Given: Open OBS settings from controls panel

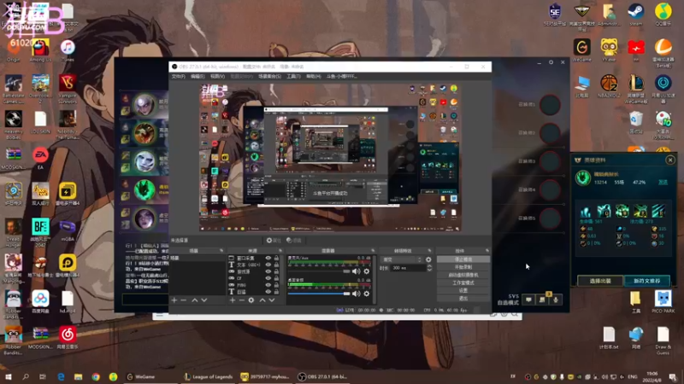Looking at the screenshot, I should click(x=463, y=290).
